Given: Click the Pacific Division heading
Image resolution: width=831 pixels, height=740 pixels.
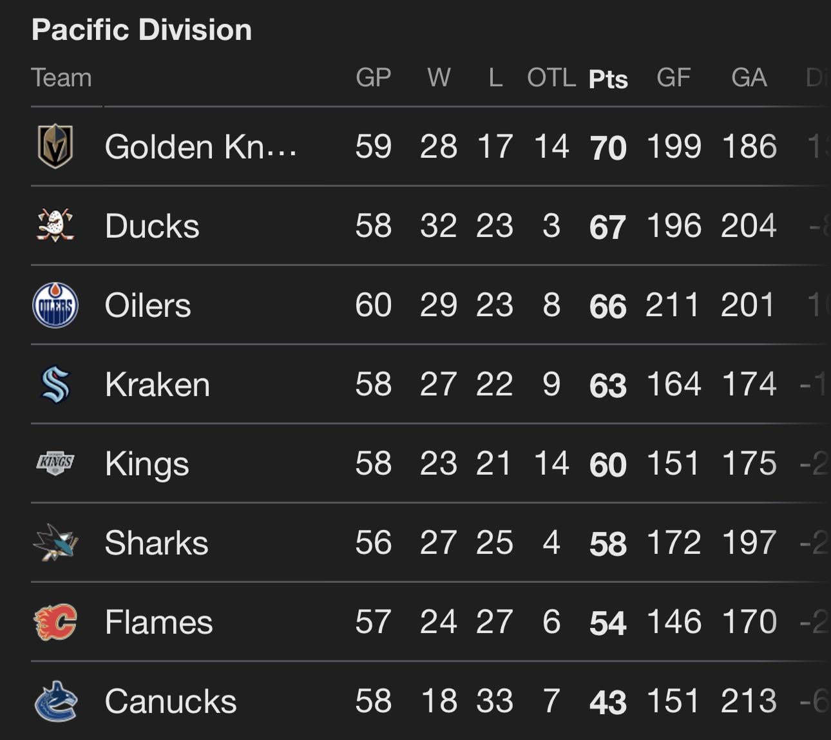Looking at the screenshot, I should (142, 30).
